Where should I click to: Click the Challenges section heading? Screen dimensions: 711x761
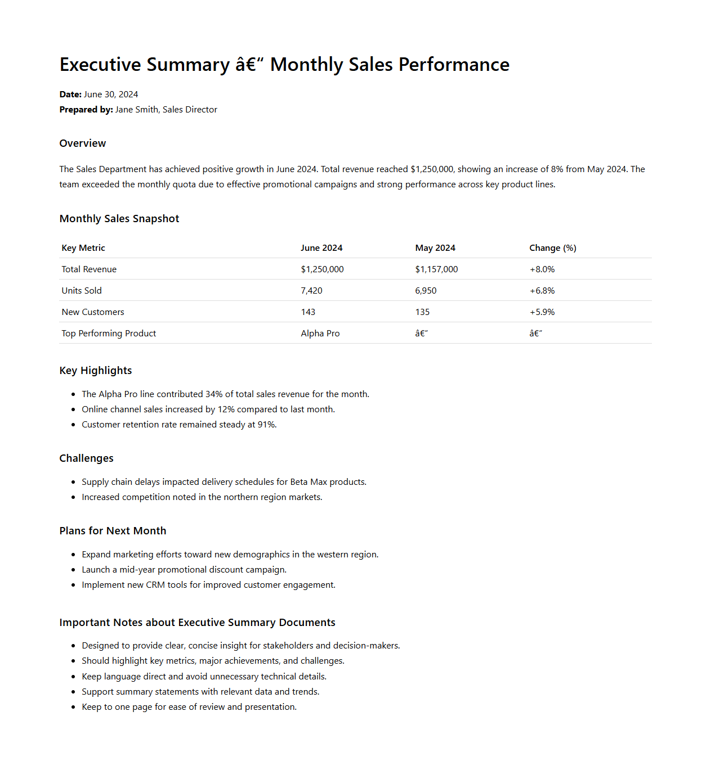(87, 458)
